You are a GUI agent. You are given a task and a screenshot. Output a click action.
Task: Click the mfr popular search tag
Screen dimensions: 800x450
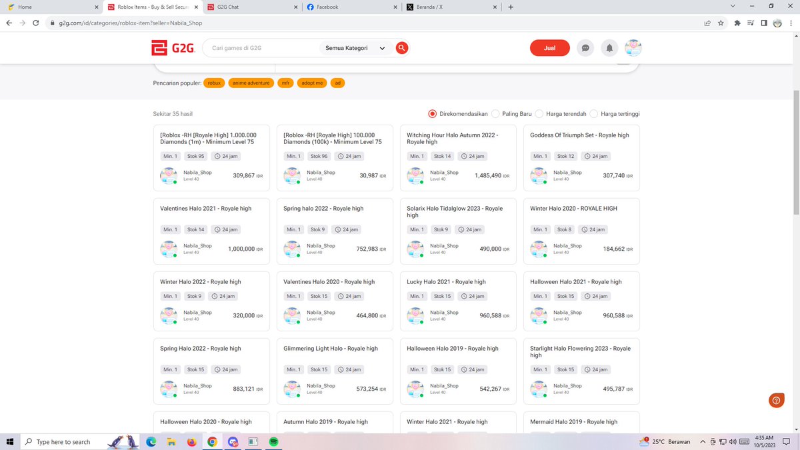[x=285, y=83]
